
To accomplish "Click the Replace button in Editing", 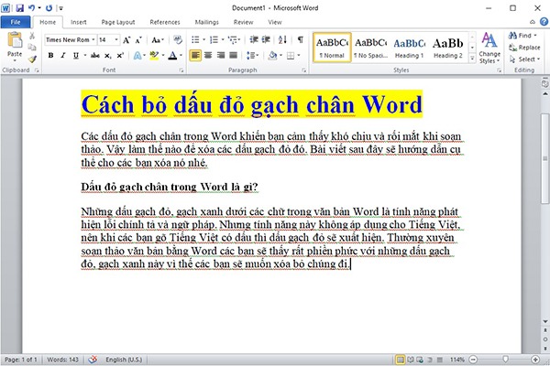I will pos(524,48).
